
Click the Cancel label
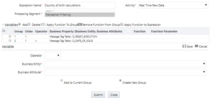point(203,46)
